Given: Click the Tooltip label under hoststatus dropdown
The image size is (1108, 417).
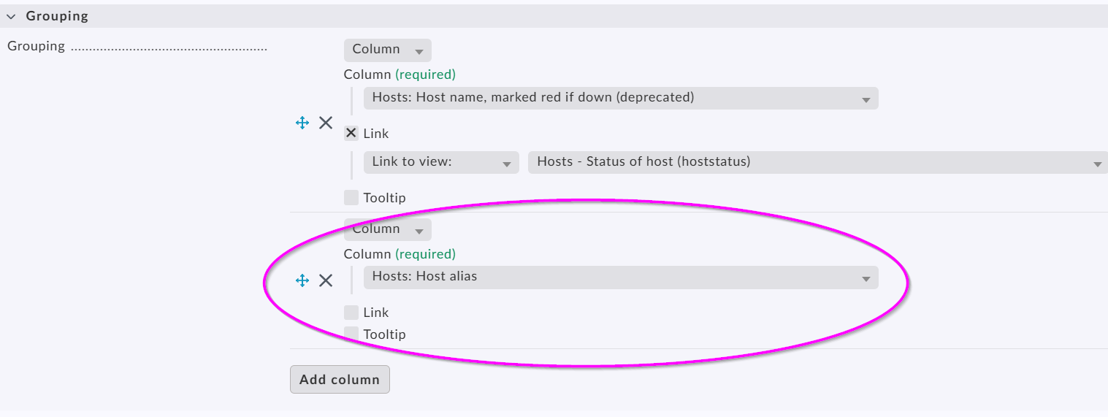Looking at the screenshot, I should coord(384,198).
